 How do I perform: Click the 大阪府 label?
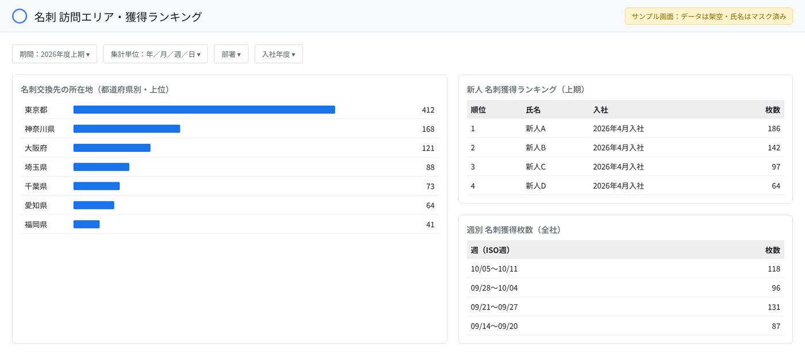[36, 148]
